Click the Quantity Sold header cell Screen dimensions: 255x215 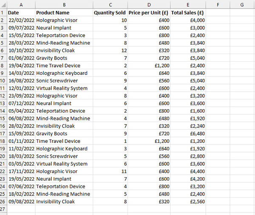(110, 12)
